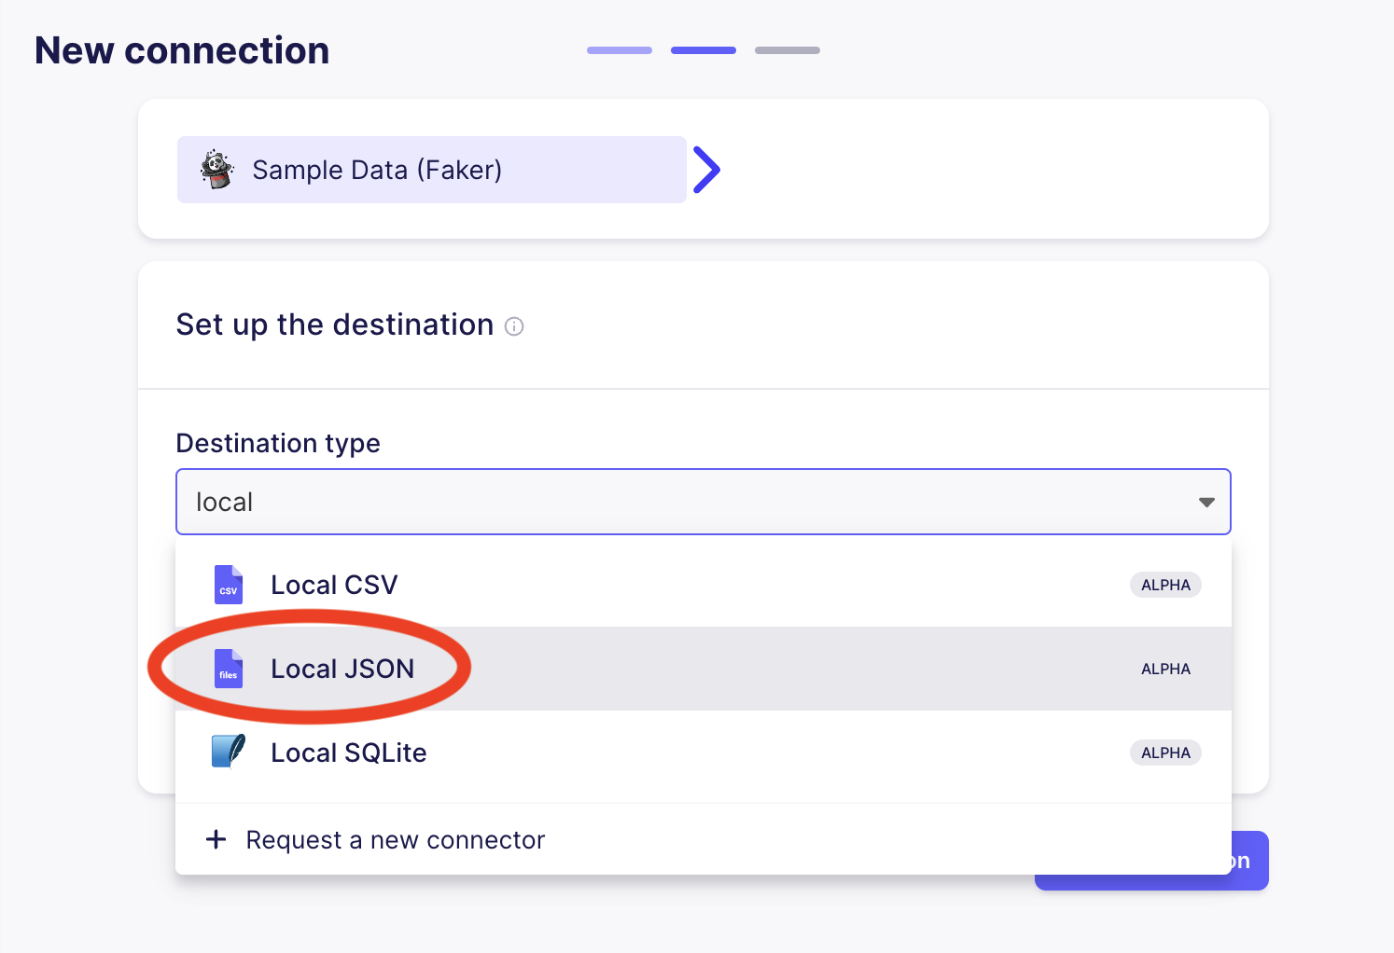Open the Destination type dropdown
This screenshot has width=1394, height=953.
point(704,502)
